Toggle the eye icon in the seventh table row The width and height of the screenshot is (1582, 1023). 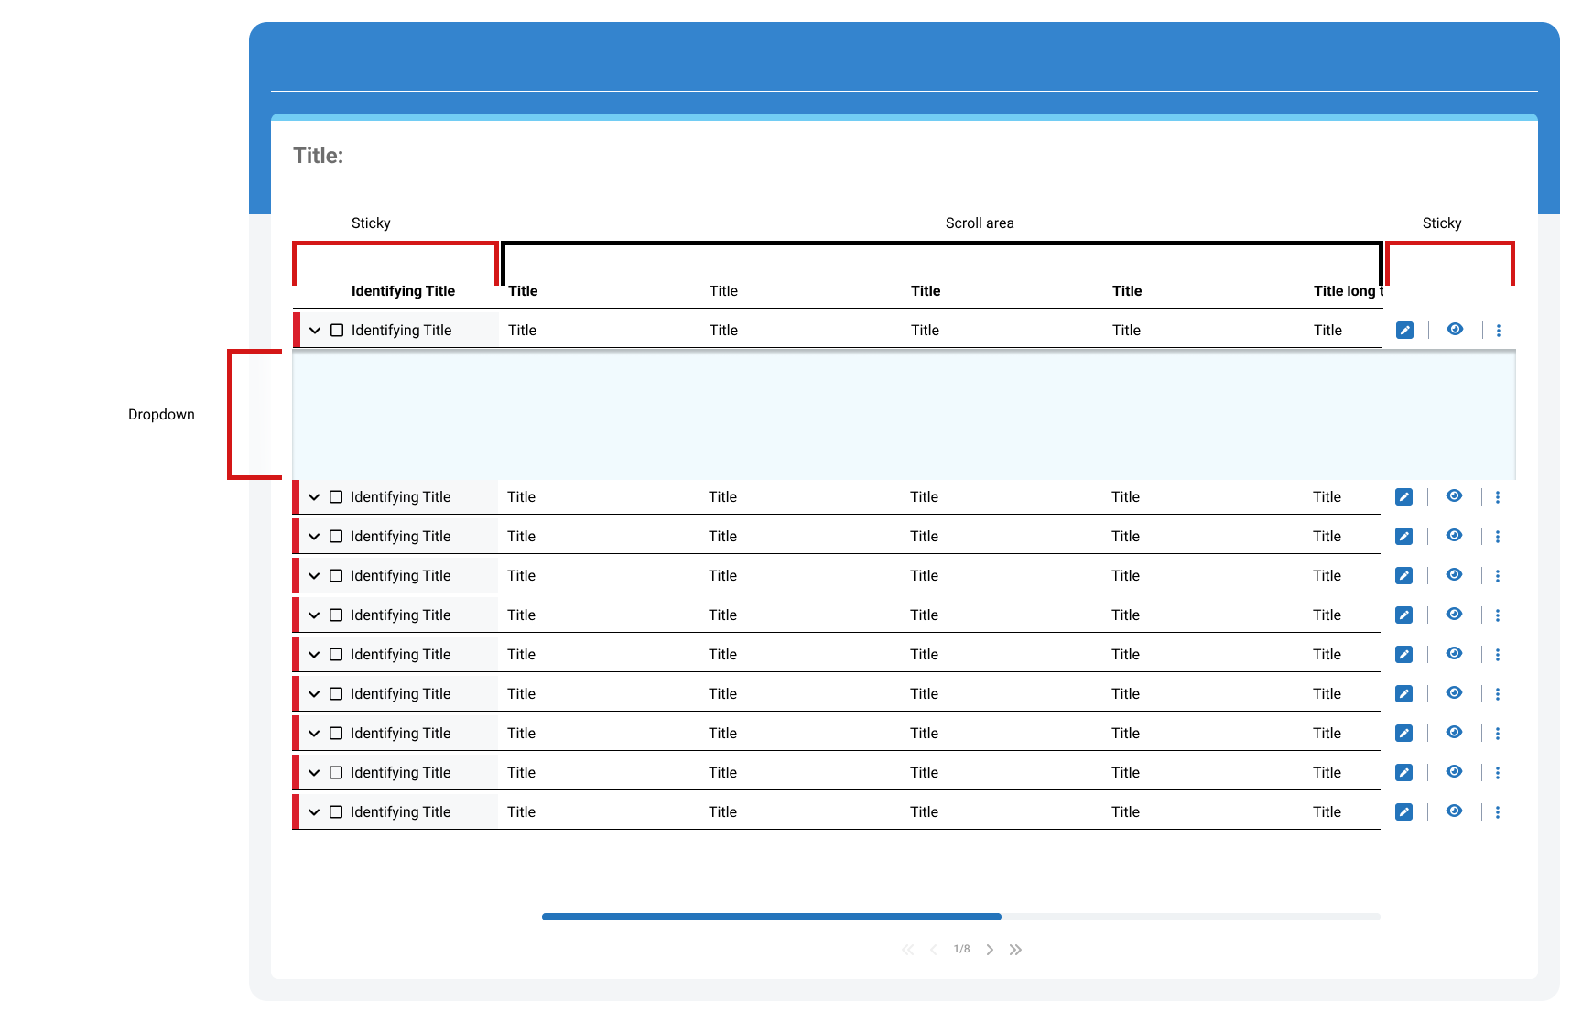click(x=1454, y=693)
